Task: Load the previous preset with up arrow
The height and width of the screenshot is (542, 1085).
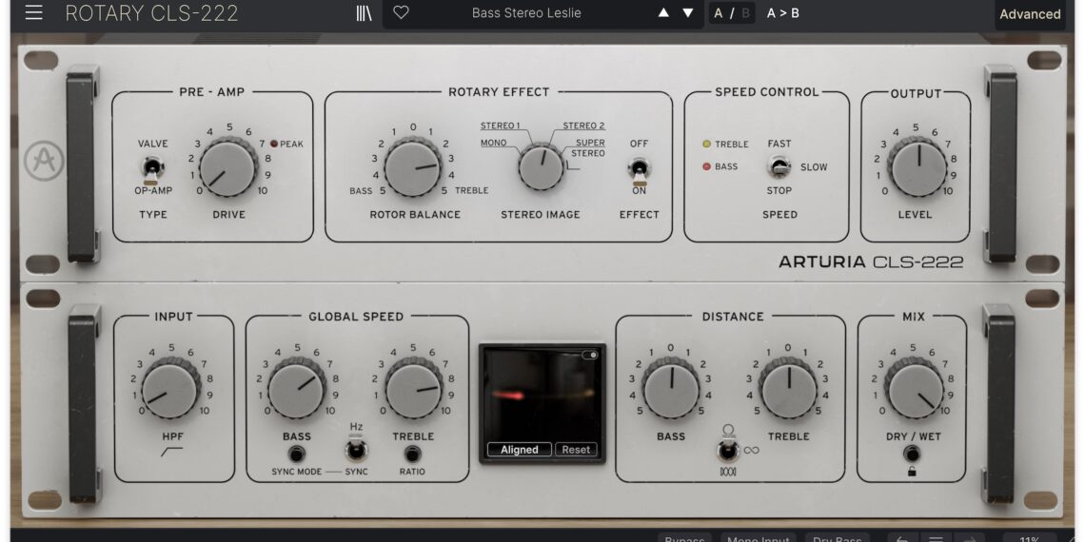Action: click(663, 13)
